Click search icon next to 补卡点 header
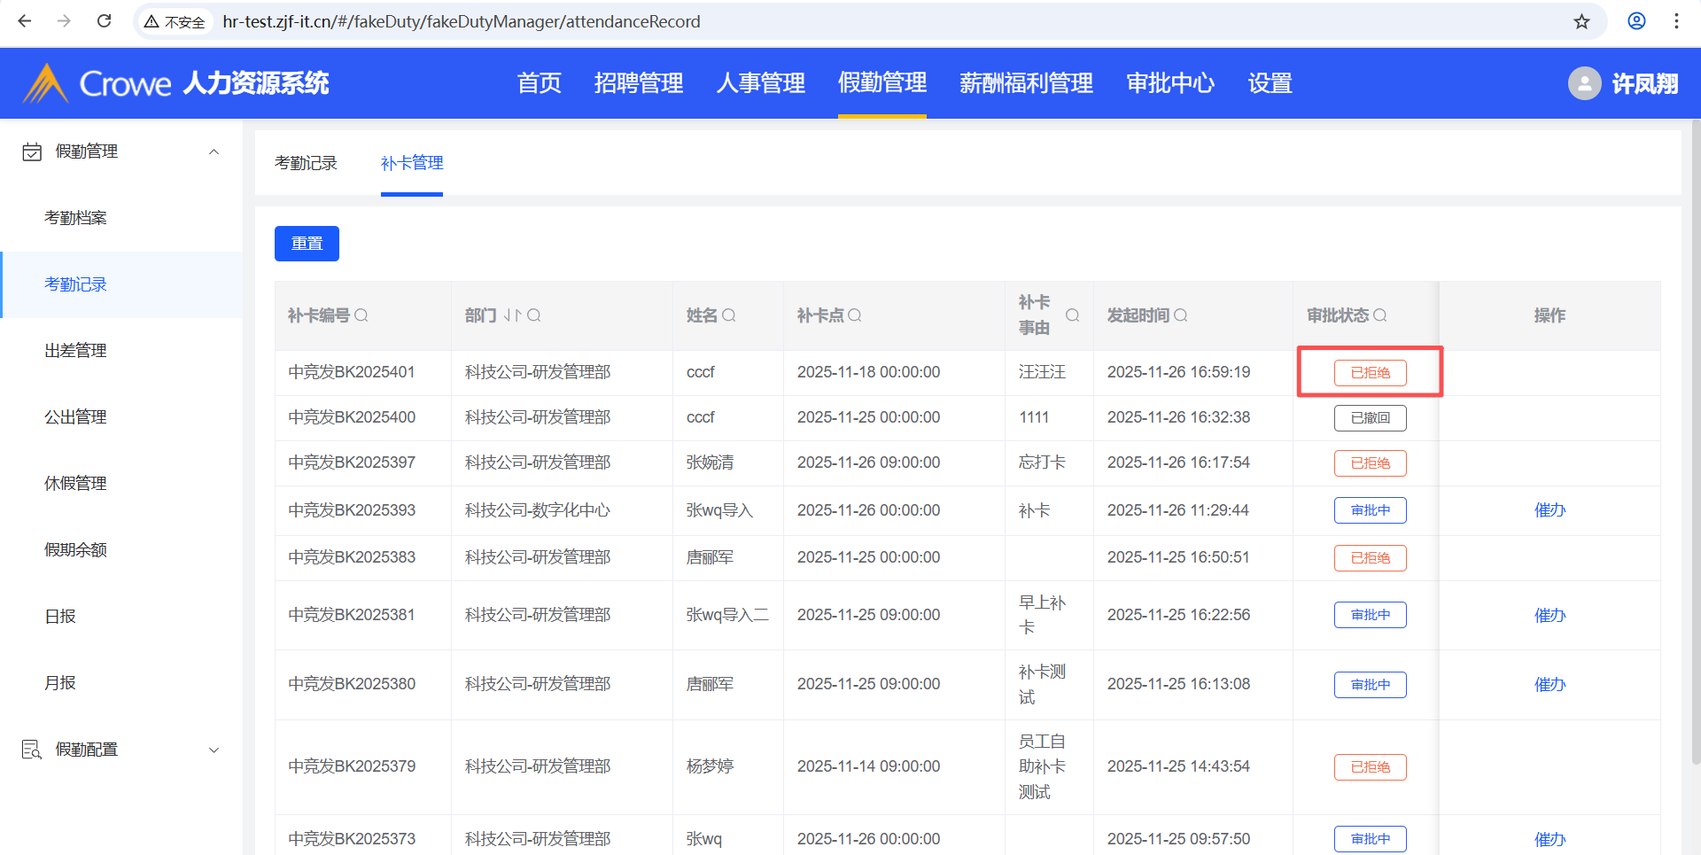This screenshot has height=855, width=1701. (855, 315)
